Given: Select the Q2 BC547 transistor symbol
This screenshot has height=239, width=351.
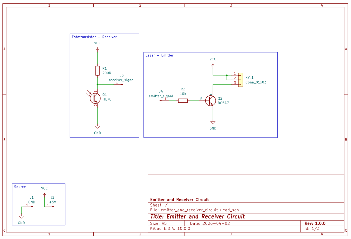Looking at the screenshot, I should click(x=210, y=100).
